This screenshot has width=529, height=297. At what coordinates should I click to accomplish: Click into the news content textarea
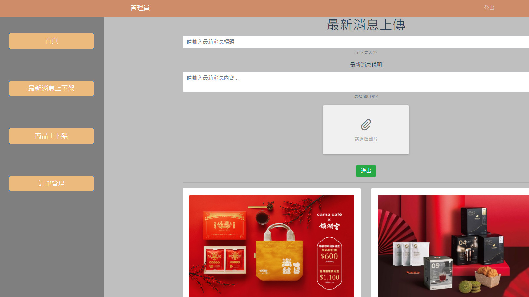[x=355, y=82]
